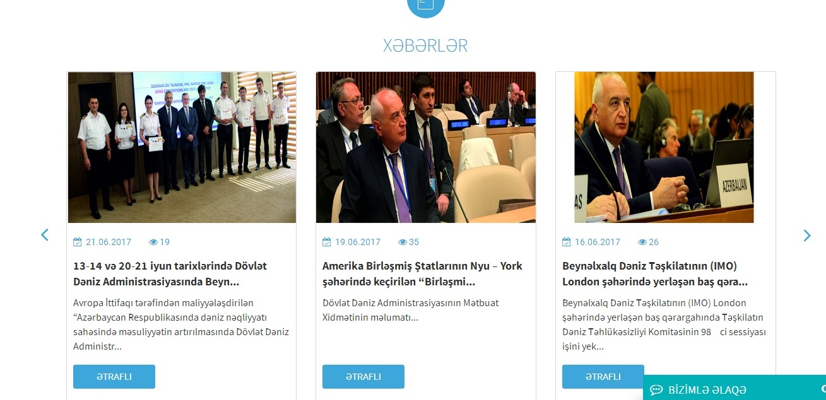Click the photo with AZERBAIJAN nameplate
This screenshot has height=400, width=826.
664,147
